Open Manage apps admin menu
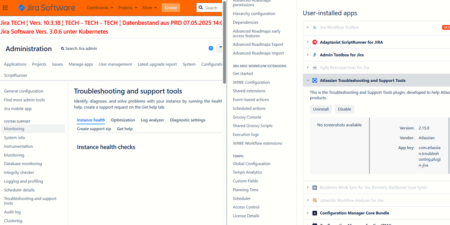Screen dimensions: 450x225 tap(81, 64)
